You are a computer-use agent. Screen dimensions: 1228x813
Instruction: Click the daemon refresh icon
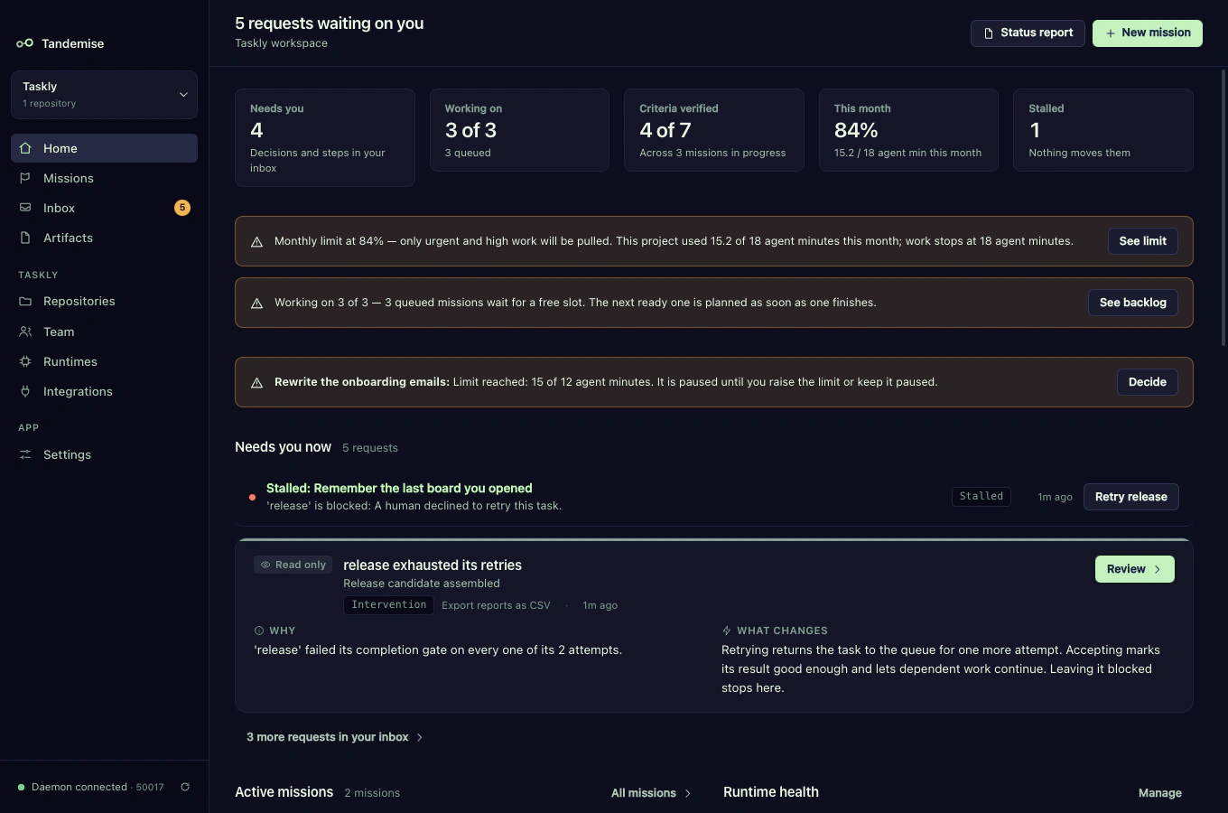point(185,787)
